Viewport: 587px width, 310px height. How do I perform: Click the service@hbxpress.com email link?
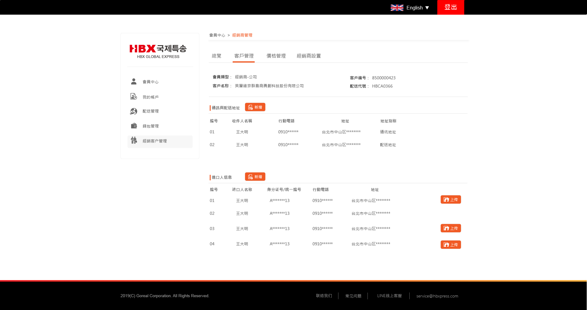pyautogui.click(x=437, y=296)
